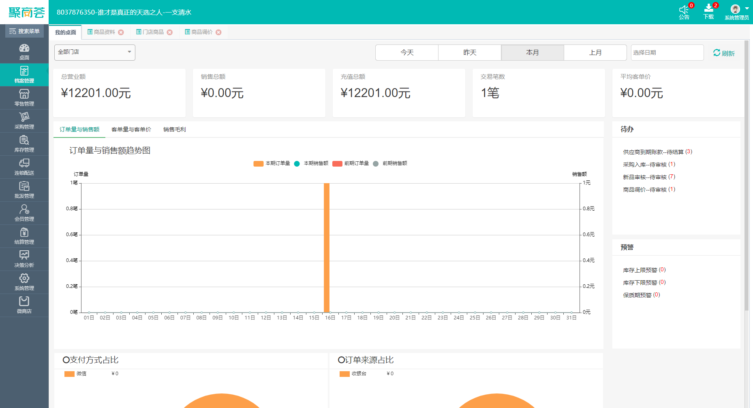
Task: Toggle 收银台 legend in order source chart
Action: pyautogui.click(x=344, y=374)
